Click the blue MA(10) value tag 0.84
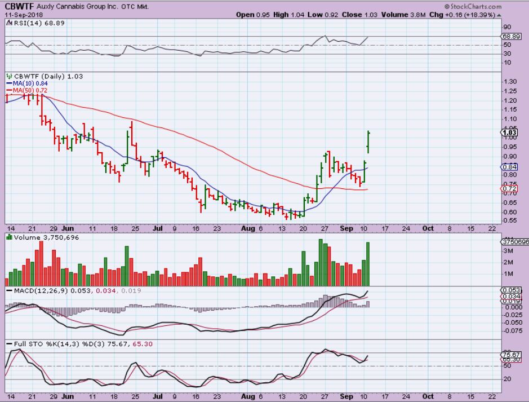 point(510,167)
